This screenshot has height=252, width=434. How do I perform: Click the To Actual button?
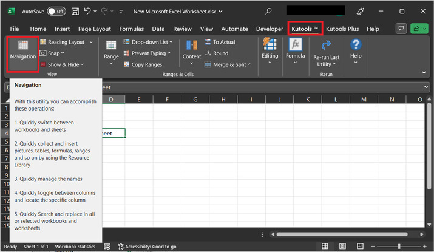coord(223,42)
